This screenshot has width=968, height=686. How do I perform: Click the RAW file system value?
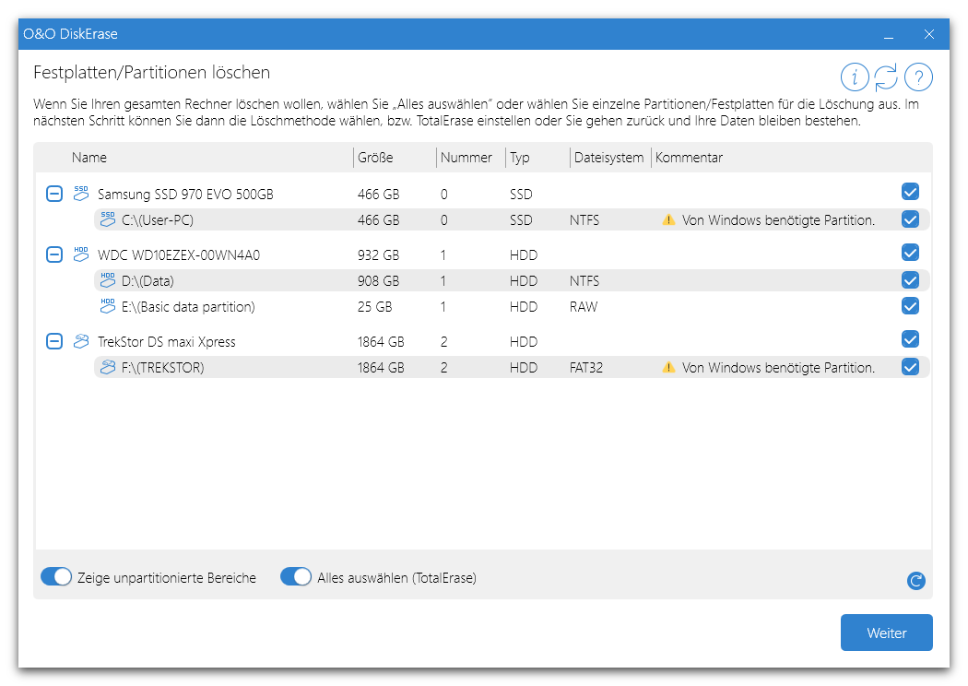click(x=584, y=307)
